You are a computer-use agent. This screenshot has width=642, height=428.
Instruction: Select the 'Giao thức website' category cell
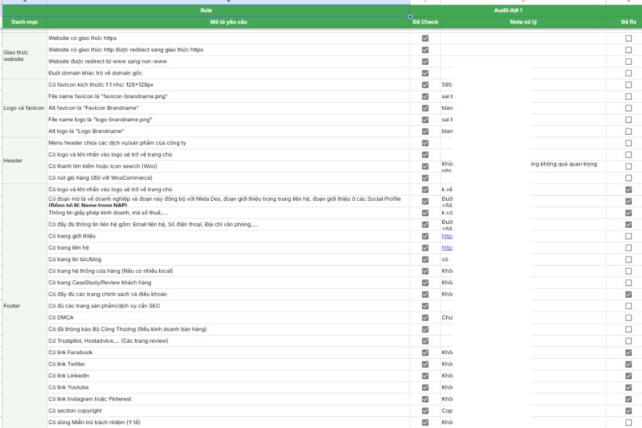[24, 56]
